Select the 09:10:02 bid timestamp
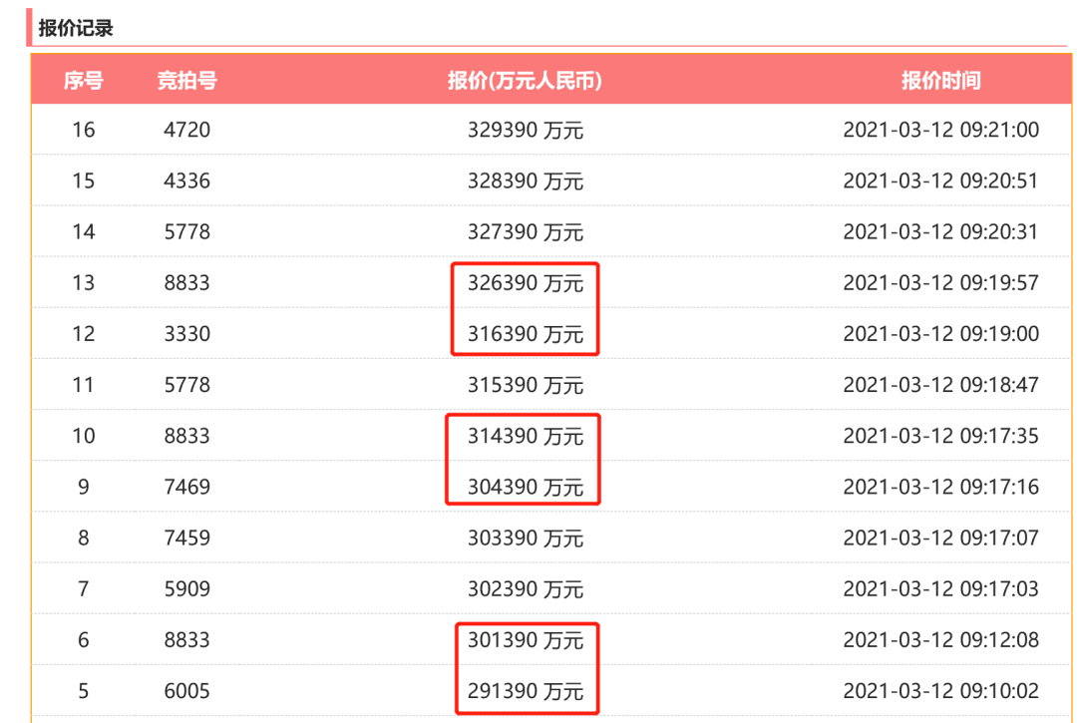This screenshot has width=1077, height=723. point(940,691)
